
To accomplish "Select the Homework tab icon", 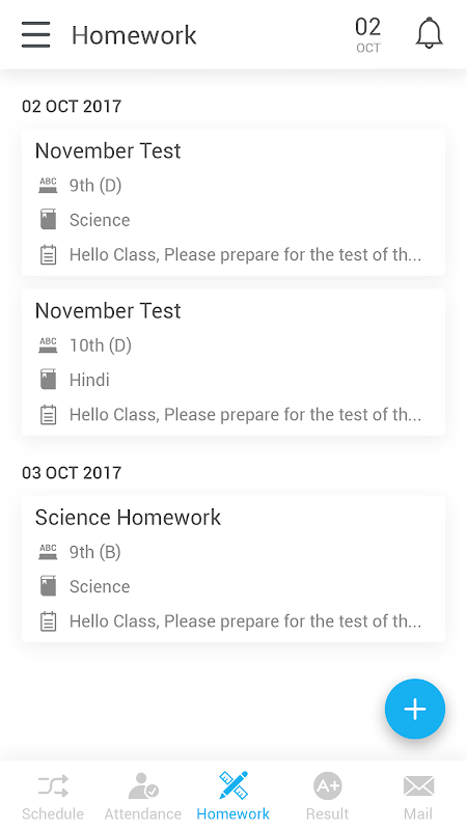I will (233, 785).
